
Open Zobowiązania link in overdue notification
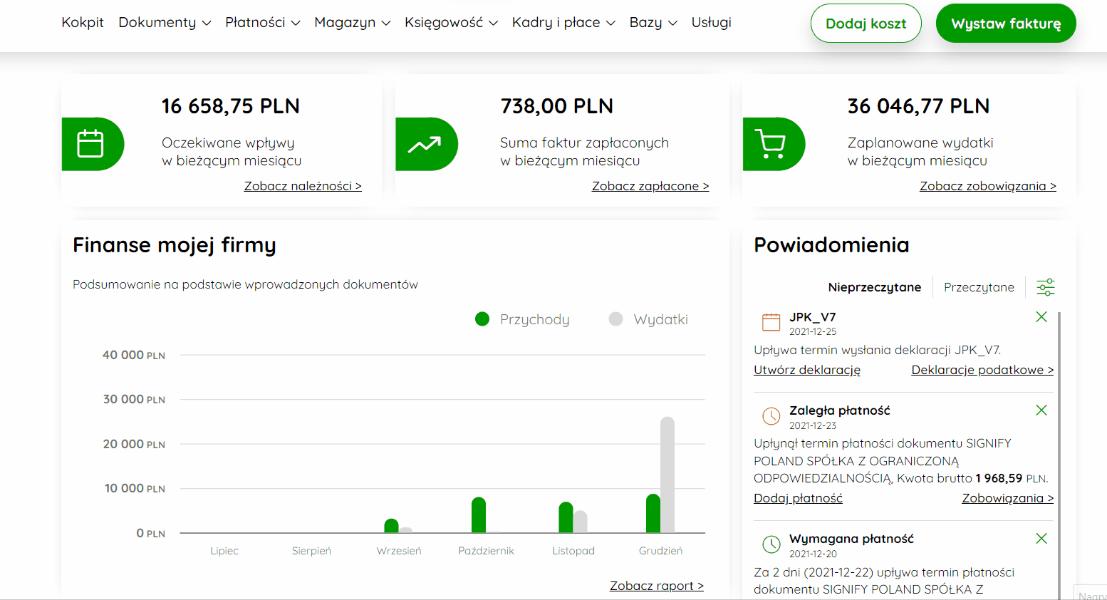tap(1008, 498)
